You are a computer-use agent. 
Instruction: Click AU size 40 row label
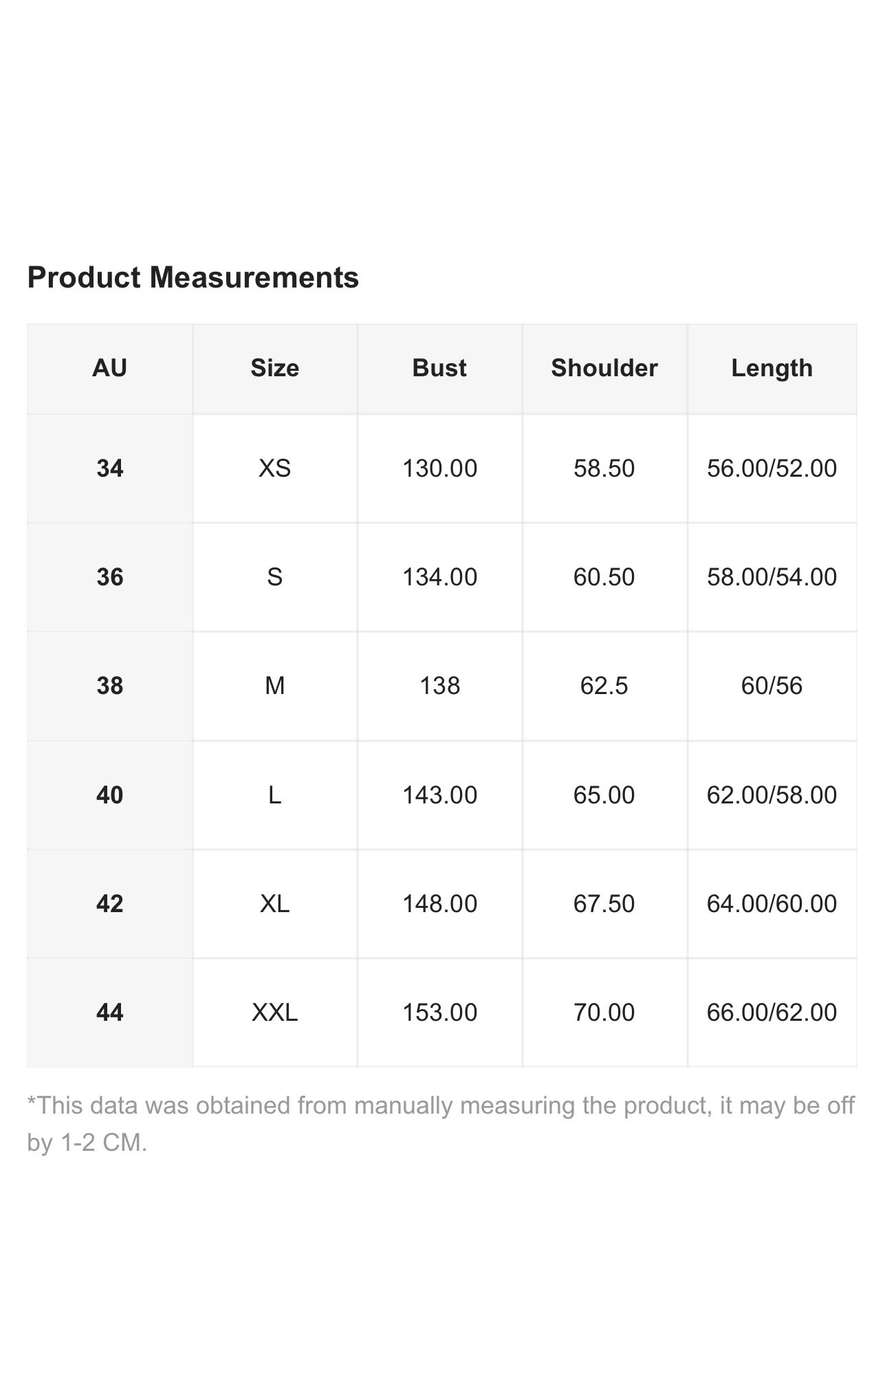[110, 795]
